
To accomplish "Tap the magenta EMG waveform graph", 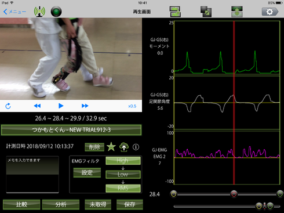I will [x=227, y=158].
